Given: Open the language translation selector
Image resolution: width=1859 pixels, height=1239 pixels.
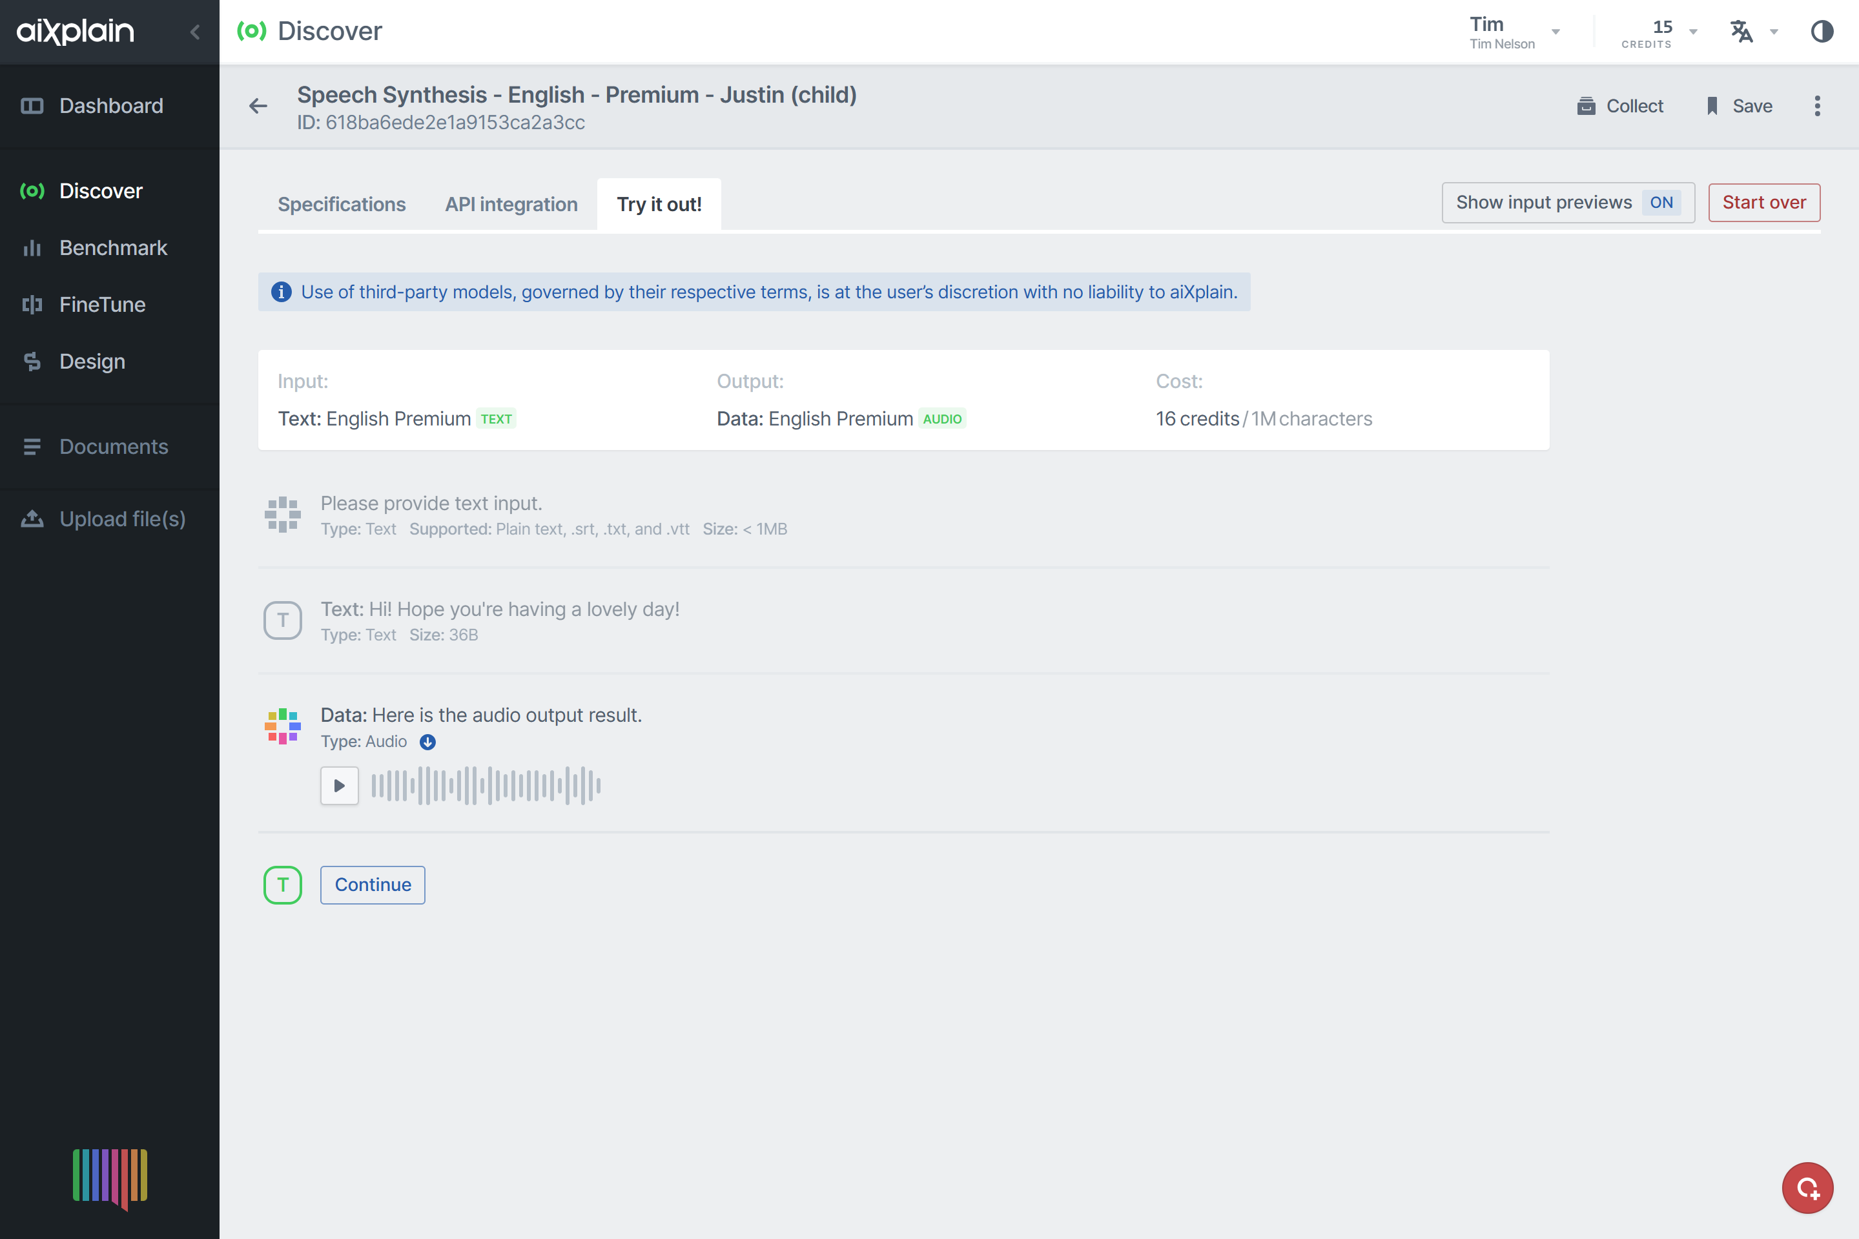Looking at the screenshot, I should point(1754,32).
